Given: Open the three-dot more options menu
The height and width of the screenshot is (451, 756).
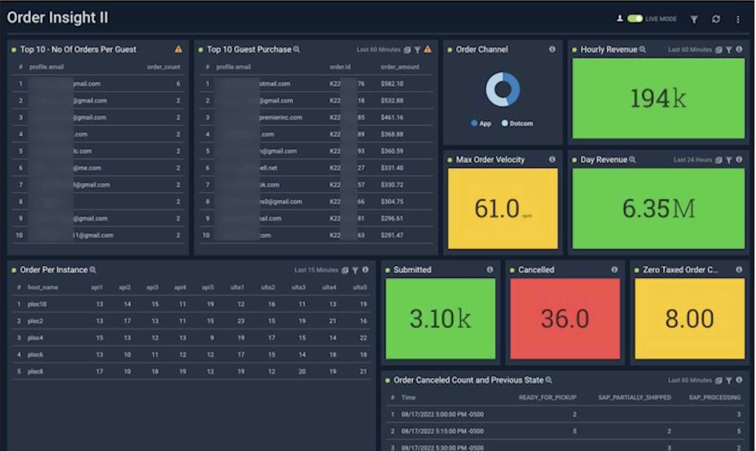Looking at the screenshot, I should coord(738,19).
